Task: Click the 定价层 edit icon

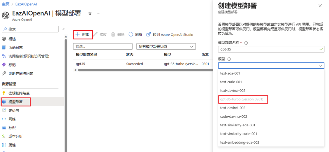Action: (4, 110)
